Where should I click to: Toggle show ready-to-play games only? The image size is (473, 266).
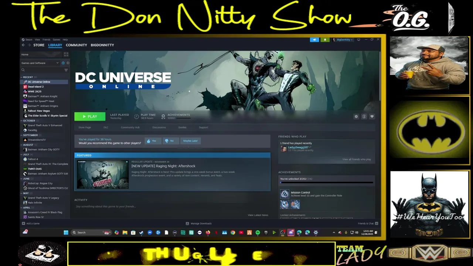coord(68,63)
